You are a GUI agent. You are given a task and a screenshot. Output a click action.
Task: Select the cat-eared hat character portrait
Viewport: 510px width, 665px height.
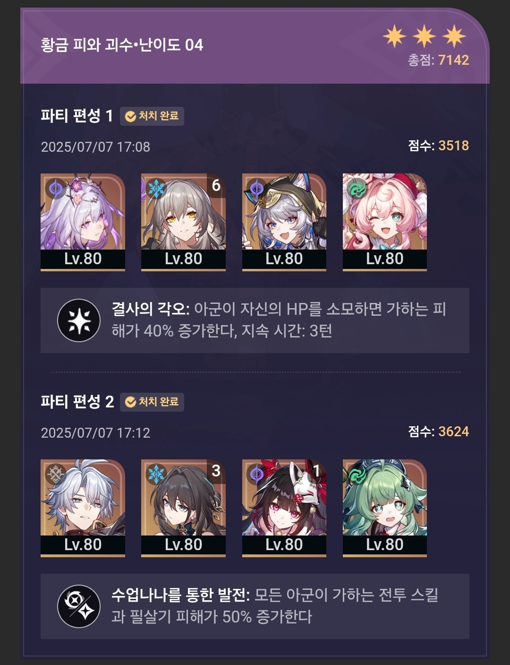coord(284,222)
